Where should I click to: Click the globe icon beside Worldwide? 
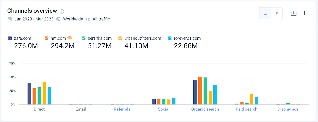pyautogui.click(x=58, y=19)
